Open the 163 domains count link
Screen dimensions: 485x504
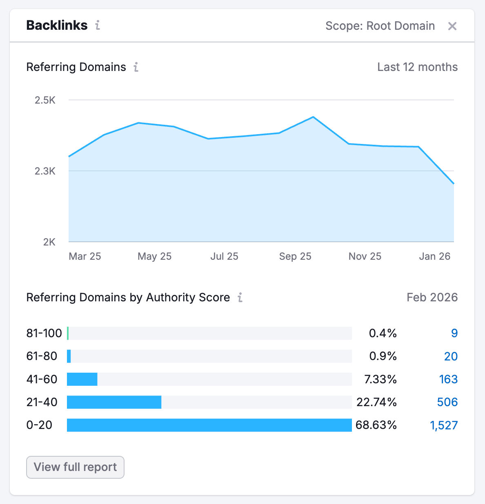pos(448,379)
